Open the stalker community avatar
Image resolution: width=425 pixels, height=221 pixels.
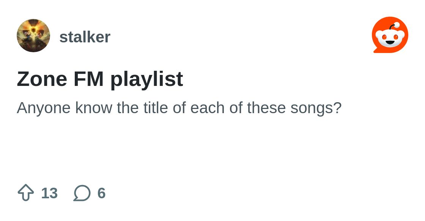(33, 36)
